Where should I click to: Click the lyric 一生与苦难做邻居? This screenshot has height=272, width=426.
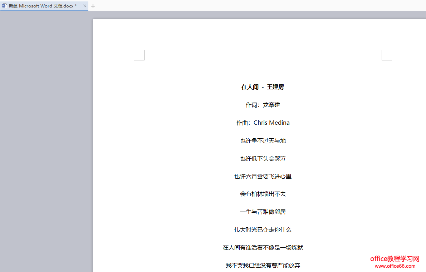pos(263,212)
